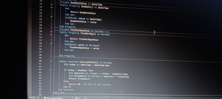Open the 100 % zoom level dropdown
The image size is (222, 99).
tap(38, 98)
